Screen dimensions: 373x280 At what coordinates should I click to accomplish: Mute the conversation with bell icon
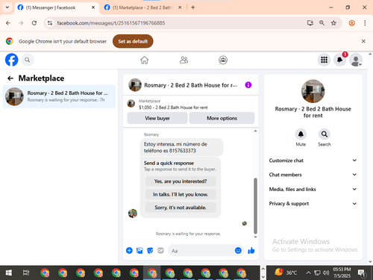[301, 134]
